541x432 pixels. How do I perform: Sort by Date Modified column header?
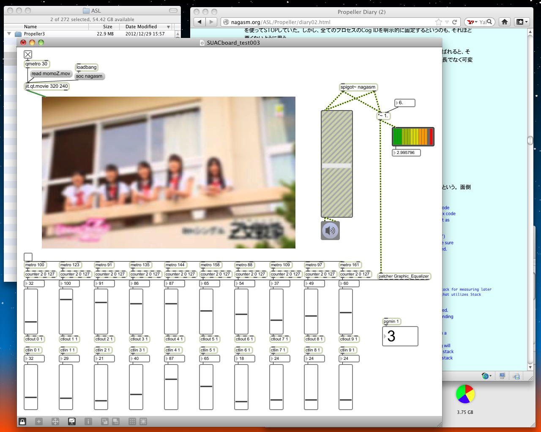pyautogui.click(x=141, y=27)
